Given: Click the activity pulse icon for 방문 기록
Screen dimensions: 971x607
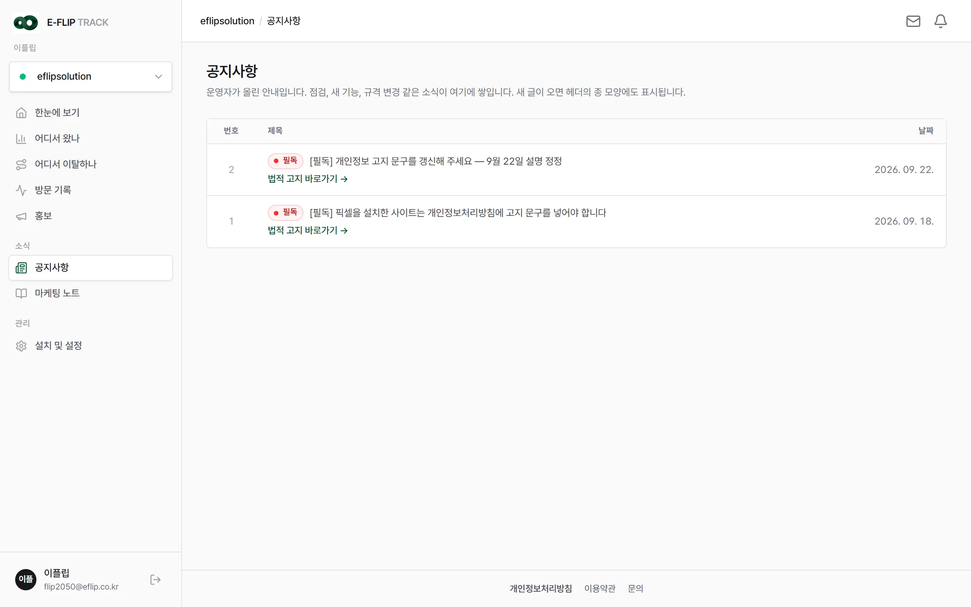Looking at the screenshot, I should point(21,190).
